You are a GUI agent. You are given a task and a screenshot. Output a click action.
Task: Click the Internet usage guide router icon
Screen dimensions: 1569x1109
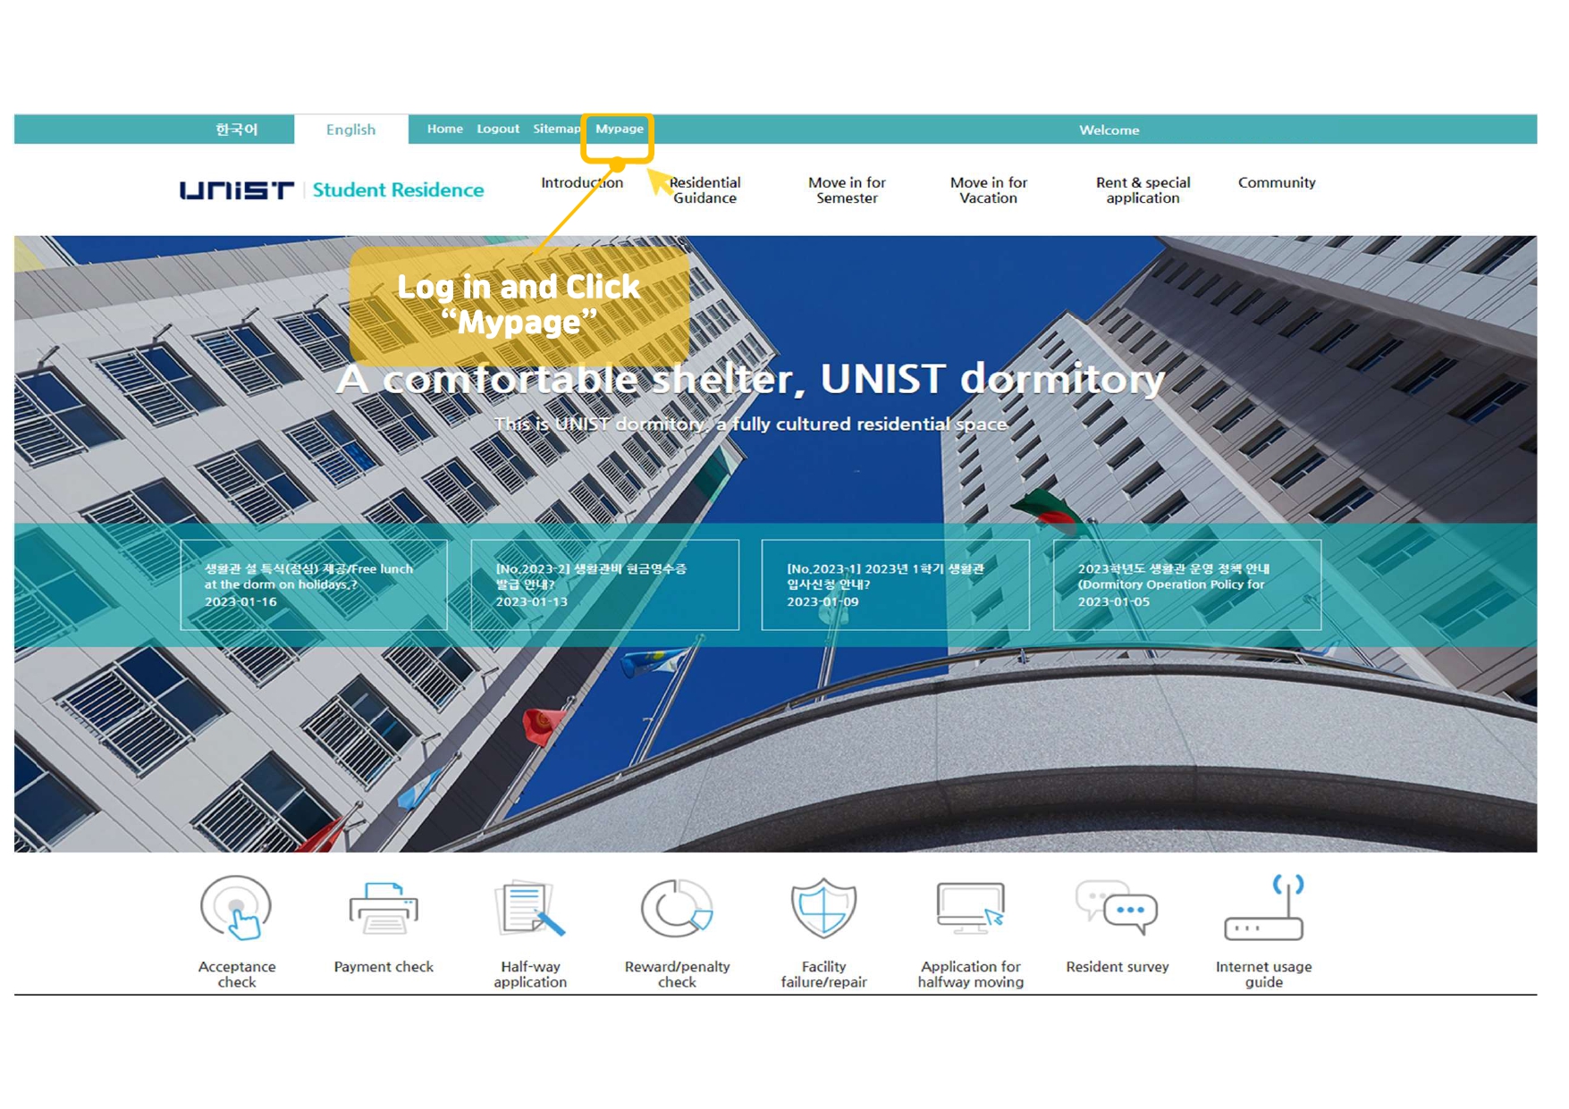1263,908
